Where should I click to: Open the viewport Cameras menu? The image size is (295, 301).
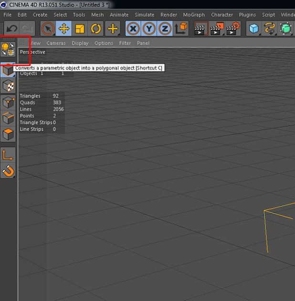56,43
